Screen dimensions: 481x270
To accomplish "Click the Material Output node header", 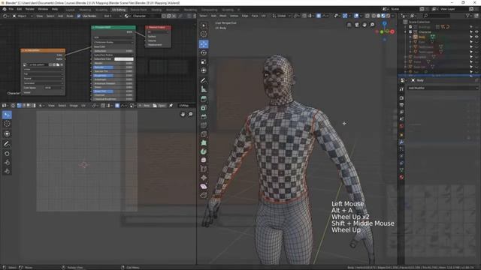I will coord(158,27).
